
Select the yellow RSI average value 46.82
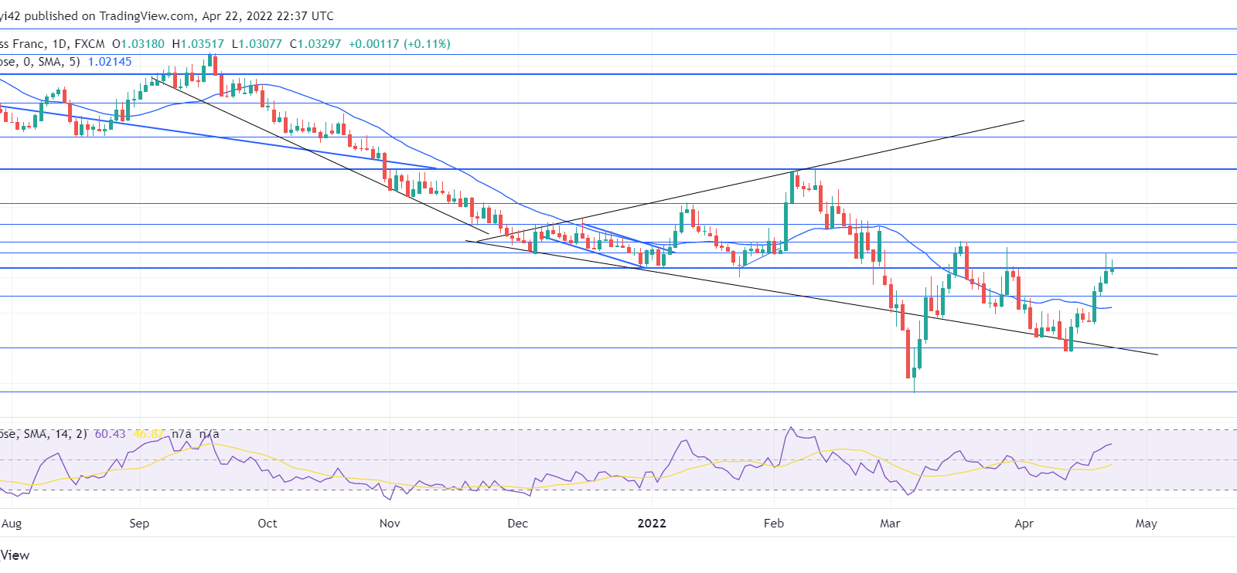tap(148, 434)
